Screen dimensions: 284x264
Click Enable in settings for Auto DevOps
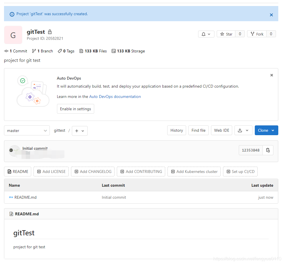(x=75, y=109)
